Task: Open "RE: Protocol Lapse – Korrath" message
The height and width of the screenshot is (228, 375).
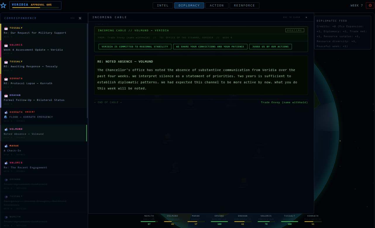Action: (x=44, y=82)
